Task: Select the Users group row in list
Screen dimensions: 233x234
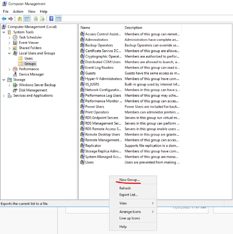Action: [89, 162]
